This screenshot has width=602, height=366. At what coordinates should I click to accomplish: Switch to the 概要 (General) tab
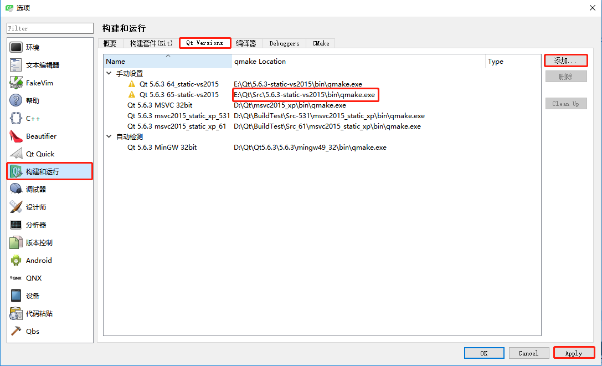pyautogui.click(x=110, y=43)
